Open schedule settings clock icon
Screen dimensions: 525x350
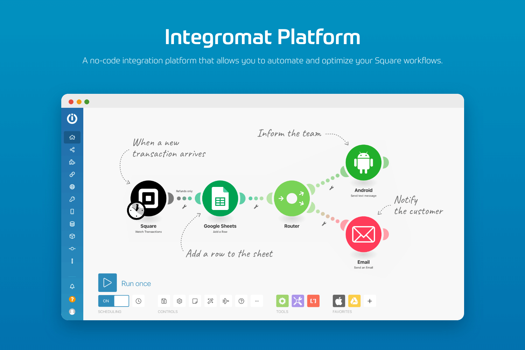139,301
